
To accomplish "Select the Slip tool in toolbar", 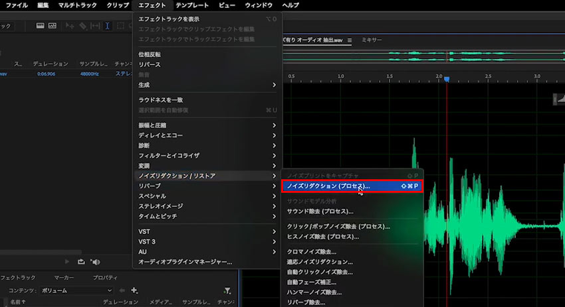I will pyautogui.click(x=95, y=26).
